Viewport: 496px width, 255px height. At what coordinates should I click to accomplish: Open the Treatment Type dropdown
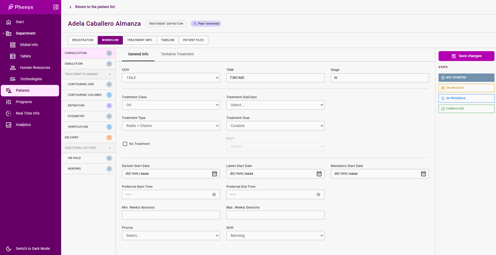coord(171,126)
